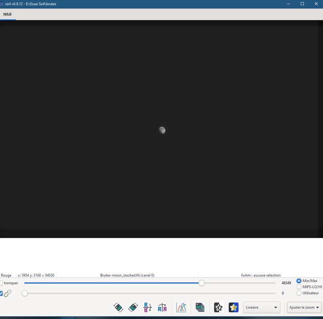Enable the tronquer checkbox
This screenshot has height=319, width=323.
click(1, 283)
